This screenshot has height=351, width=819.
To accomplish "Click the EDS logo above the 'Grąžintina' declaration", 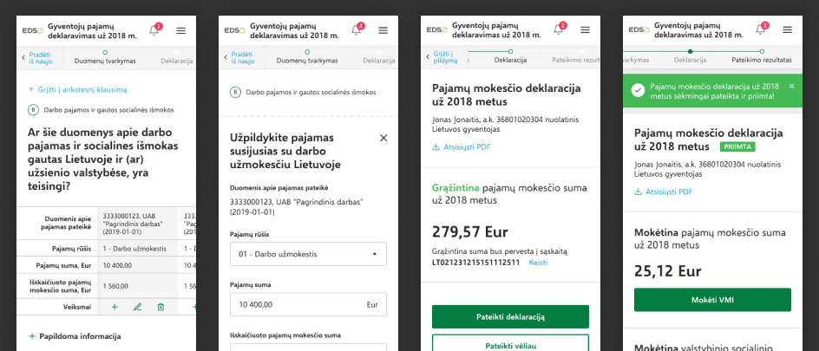I will click(436, 30).
